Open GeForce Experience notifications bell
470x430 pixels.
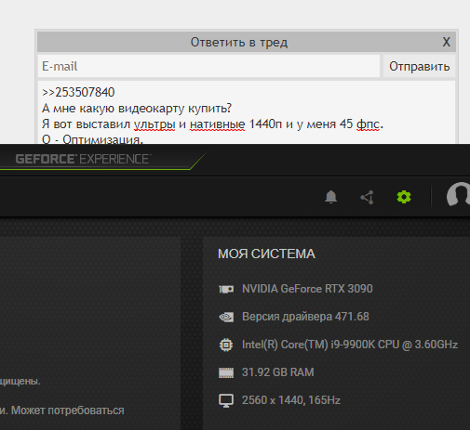click(330, 197)
